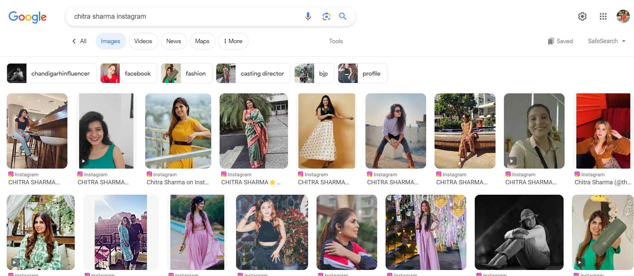Viewport: 634px width, 276px height.
Task: Open thumbnail of woman in sunglasses and boots
Action: tap(396, 131)
